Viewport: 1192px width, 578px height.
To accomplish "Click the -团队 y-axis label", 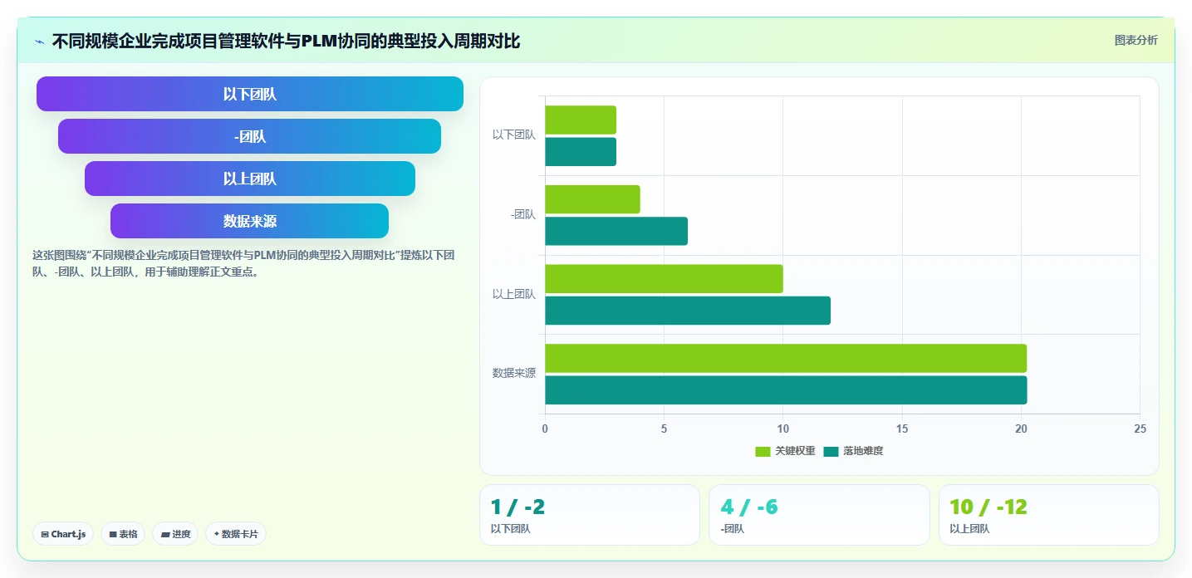I will tap(523, 214).
